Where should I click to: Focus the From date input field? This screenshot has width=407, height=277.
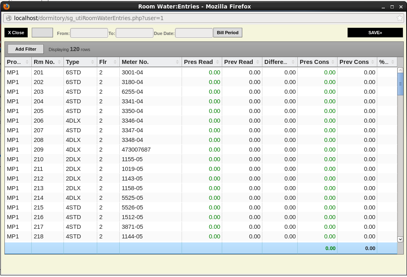pos(89,33)
